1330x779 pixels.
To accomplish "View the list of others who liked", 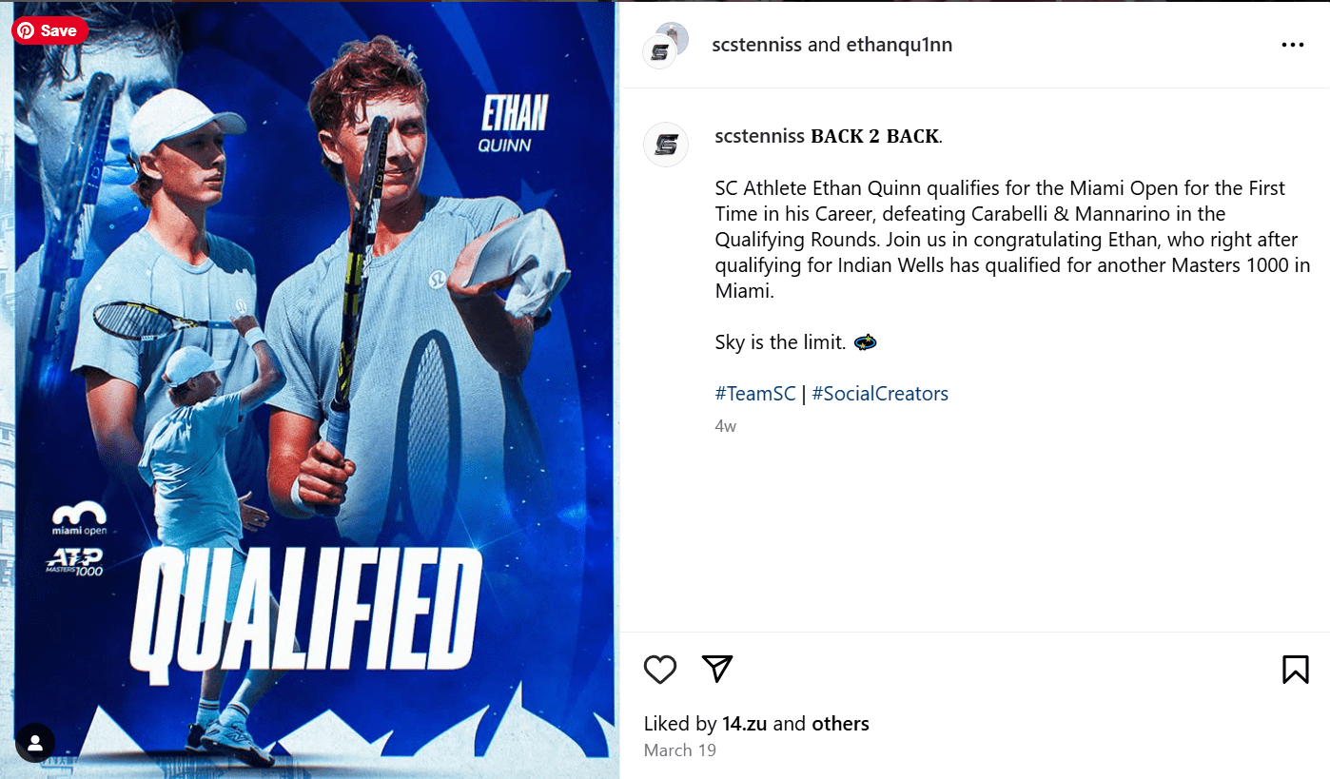I will coord(840,724).
